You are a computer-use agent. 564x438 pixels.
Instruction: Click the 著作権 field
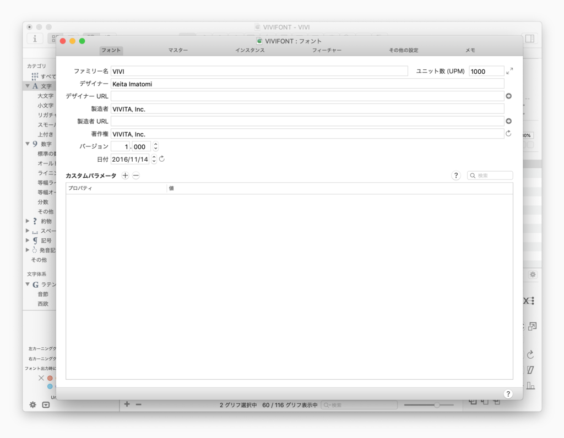[307, 134]
